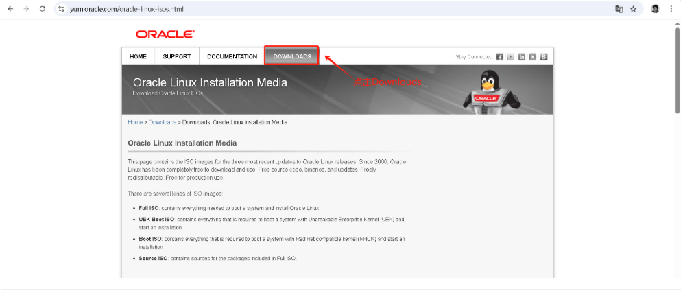Click the 'Oracle Linux Installation Media' banner title
683x291 pixels.
(x=210, y=82)
